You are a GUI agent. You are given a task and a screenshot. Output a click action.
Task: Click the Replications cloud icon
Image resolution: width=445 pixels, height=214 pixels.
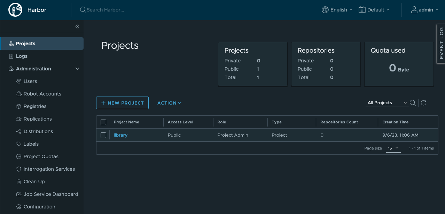point(19,119)
